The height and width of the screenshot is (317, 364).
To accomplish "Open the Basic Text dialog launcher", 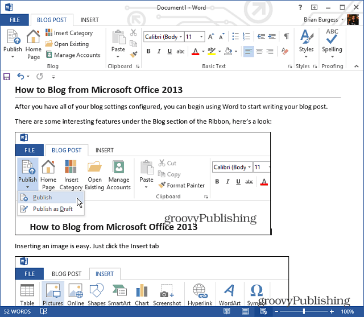I will pyautogui.click(x=289, y=66).
